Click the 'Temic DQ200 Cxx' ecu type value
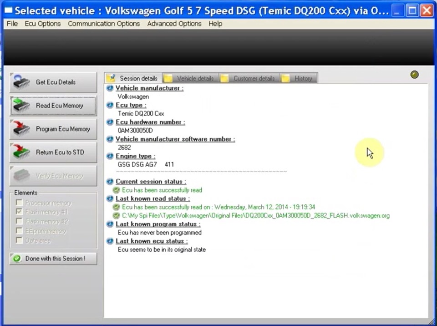The width and height of the screenshot is (437, 326). [141, 113]
